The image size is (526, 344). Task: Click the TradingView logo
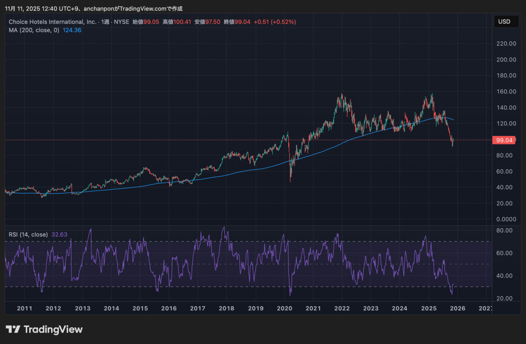pyautogui.click(x=44, y=329)
